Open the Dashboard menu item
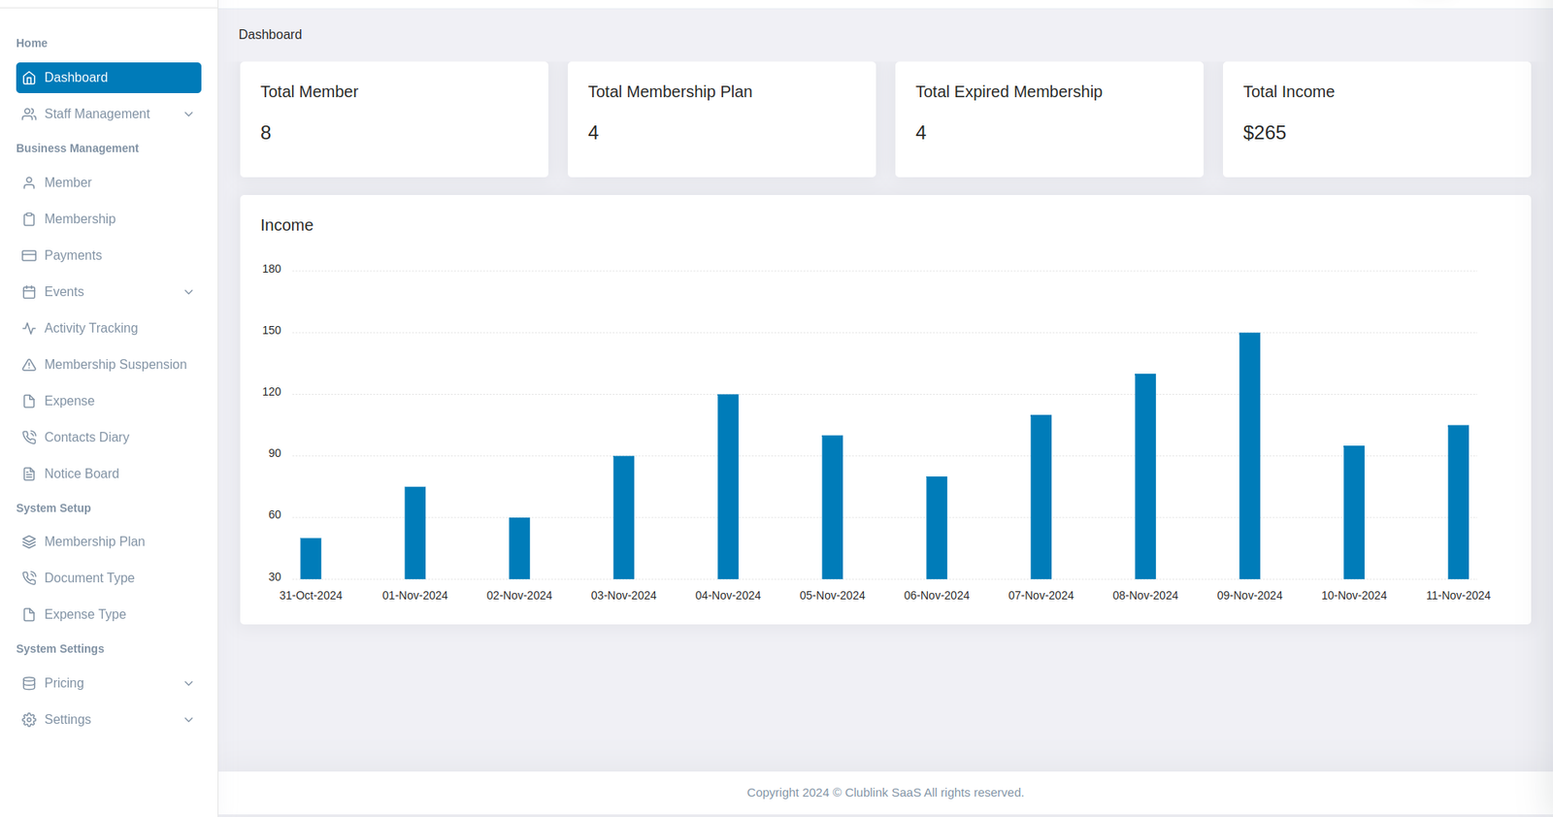The height and width of the screenshot is (817, 1553). pyautogui.click(x=108, y=78)
